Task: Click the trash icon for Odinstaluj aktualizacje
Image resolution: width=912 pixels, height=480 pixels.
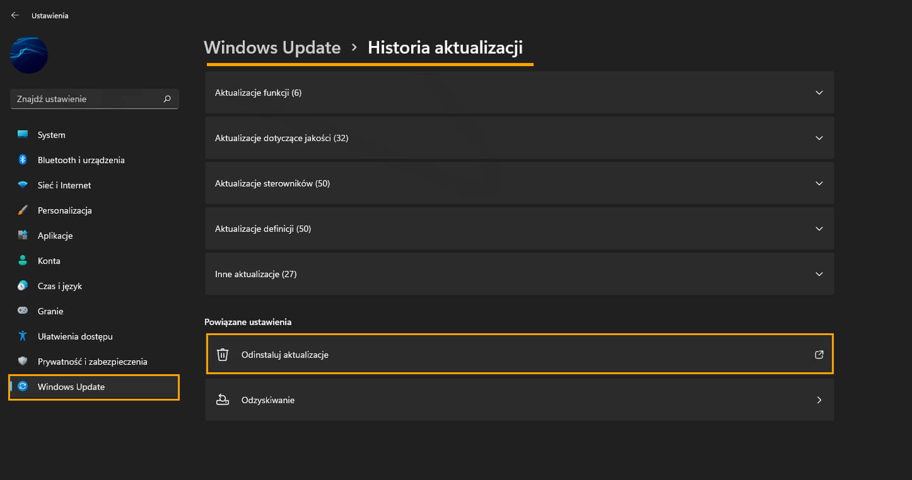Action: coord(223,355)
